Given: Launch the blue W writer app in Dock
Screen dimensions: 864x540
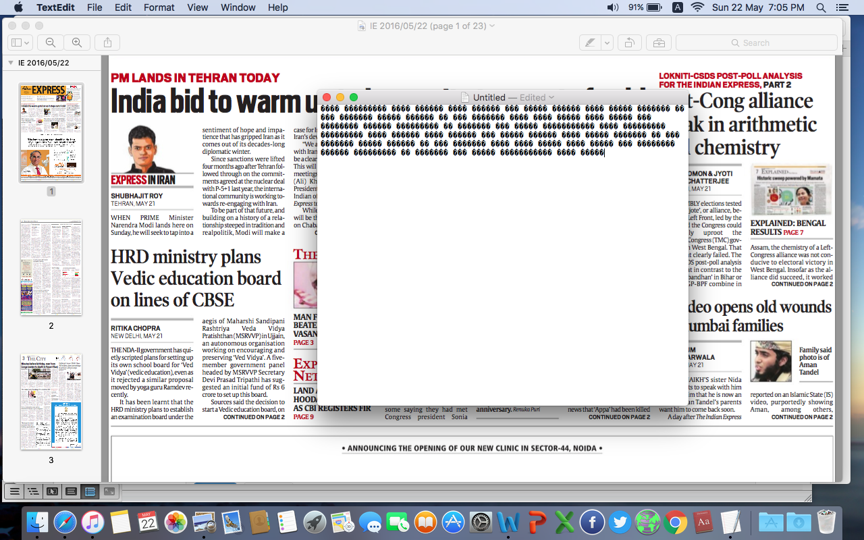Looking at the screenshot, I should click(508, 522).
